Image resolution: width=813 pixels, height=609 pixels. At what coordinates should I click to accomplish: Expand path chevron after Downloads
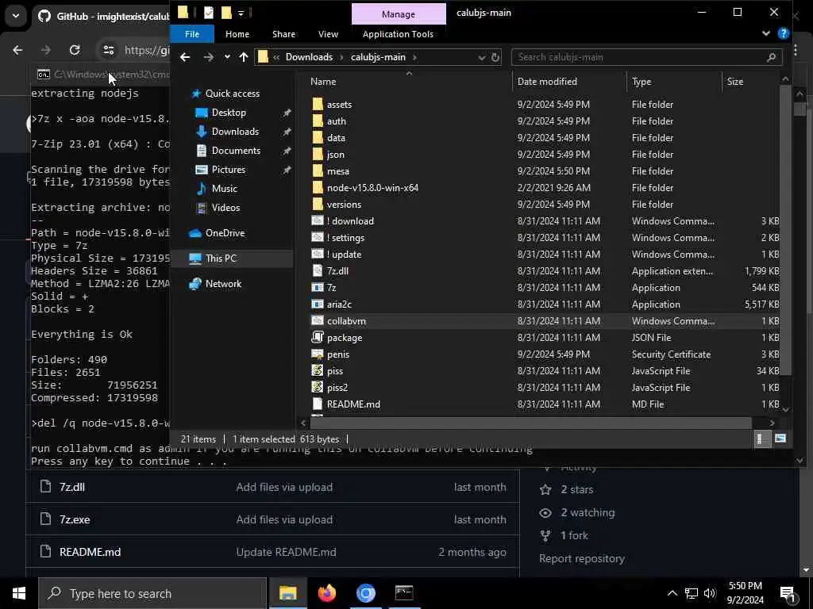[341, 57]
